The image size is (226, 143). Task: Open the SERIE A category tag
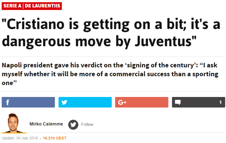pyautogui.click(x=12, y=6)
